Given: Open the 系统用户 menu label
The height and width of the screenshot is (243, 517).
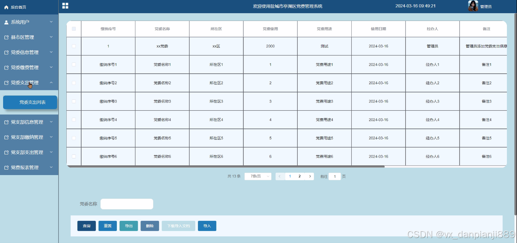Looking at the screenshot, I should tap(20, 22).
